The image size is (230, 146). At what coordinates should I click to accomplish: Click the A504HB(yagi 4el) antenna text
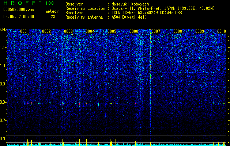pos(129,17)
